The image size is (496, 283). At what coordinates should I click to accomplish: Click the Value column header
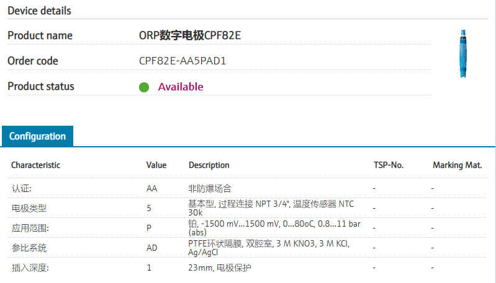coord(156,165)
